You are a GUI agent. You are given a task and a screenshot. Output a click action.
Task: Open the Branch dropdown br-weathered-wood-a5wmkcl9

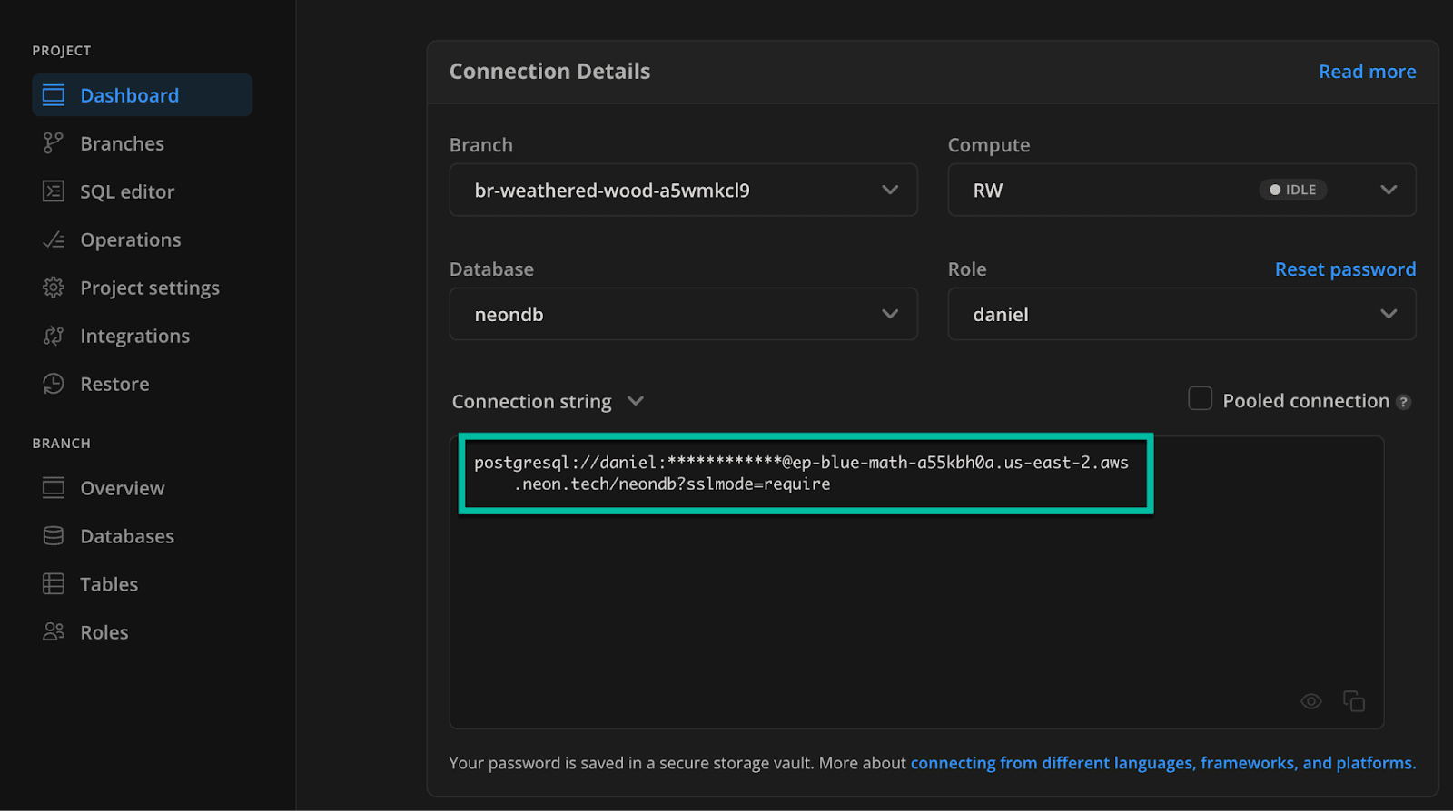(683, 190)
